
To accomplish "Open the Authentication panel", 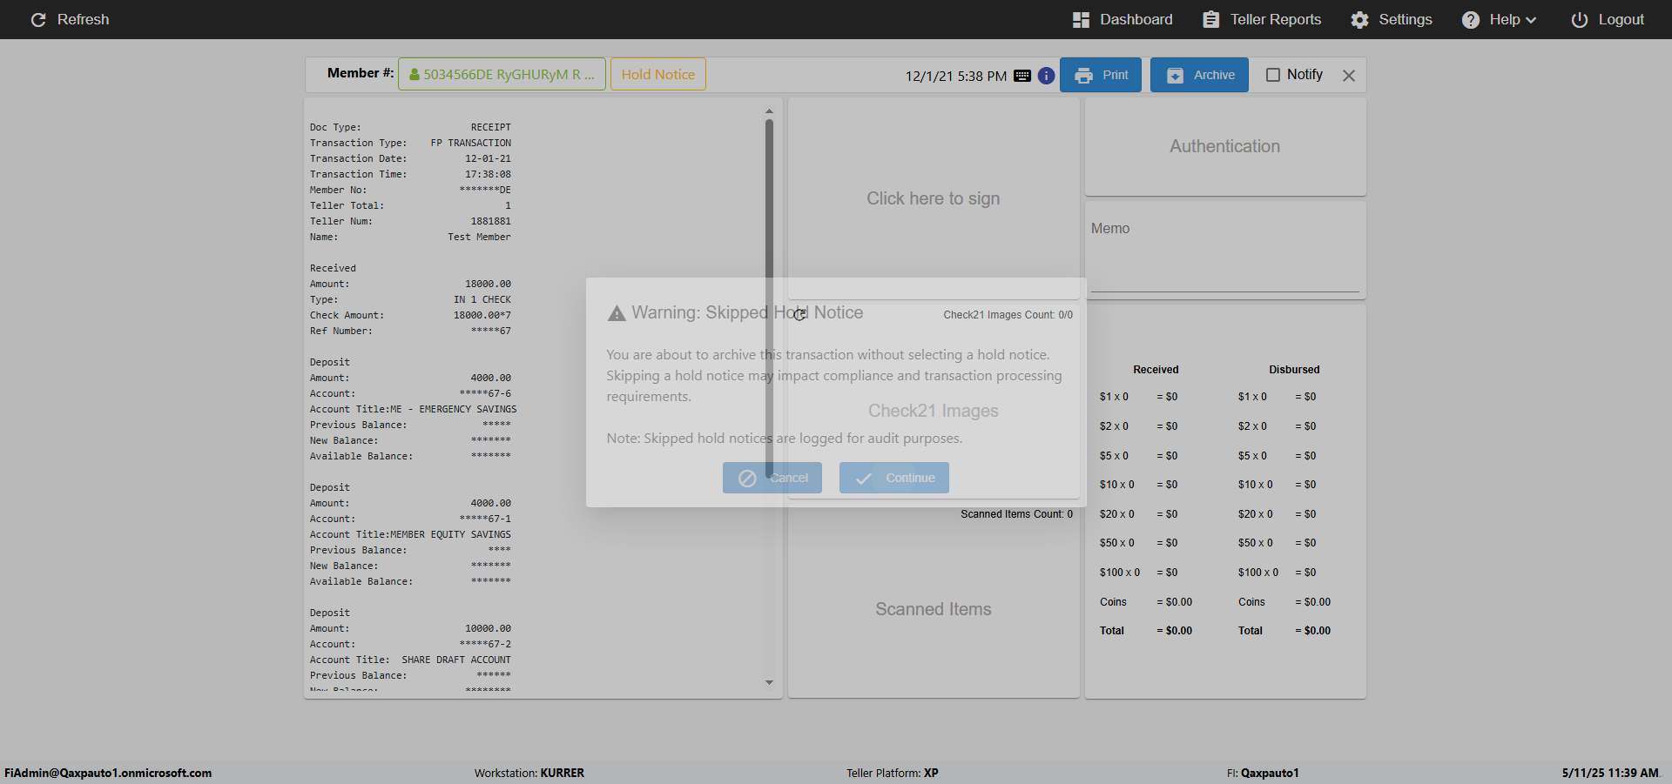I will pos(1225,146).
